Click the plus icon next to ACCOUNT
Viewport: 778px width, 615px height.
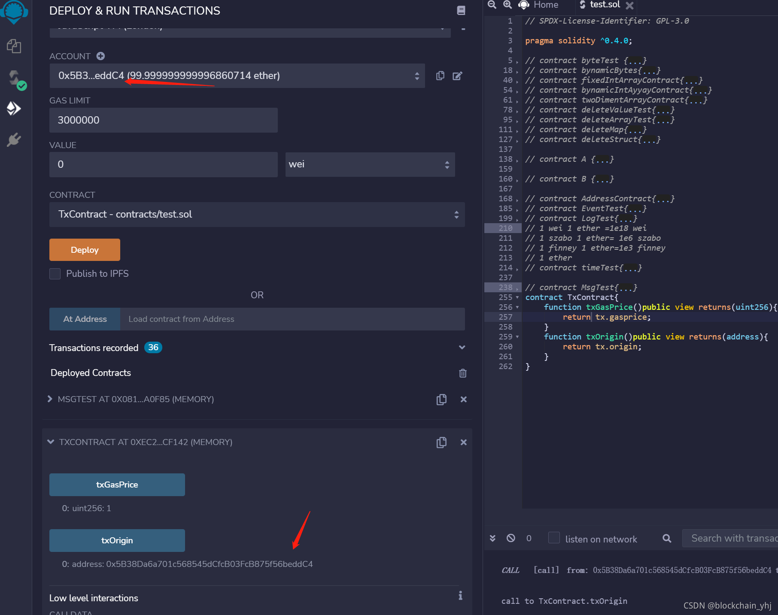[100, 56]
